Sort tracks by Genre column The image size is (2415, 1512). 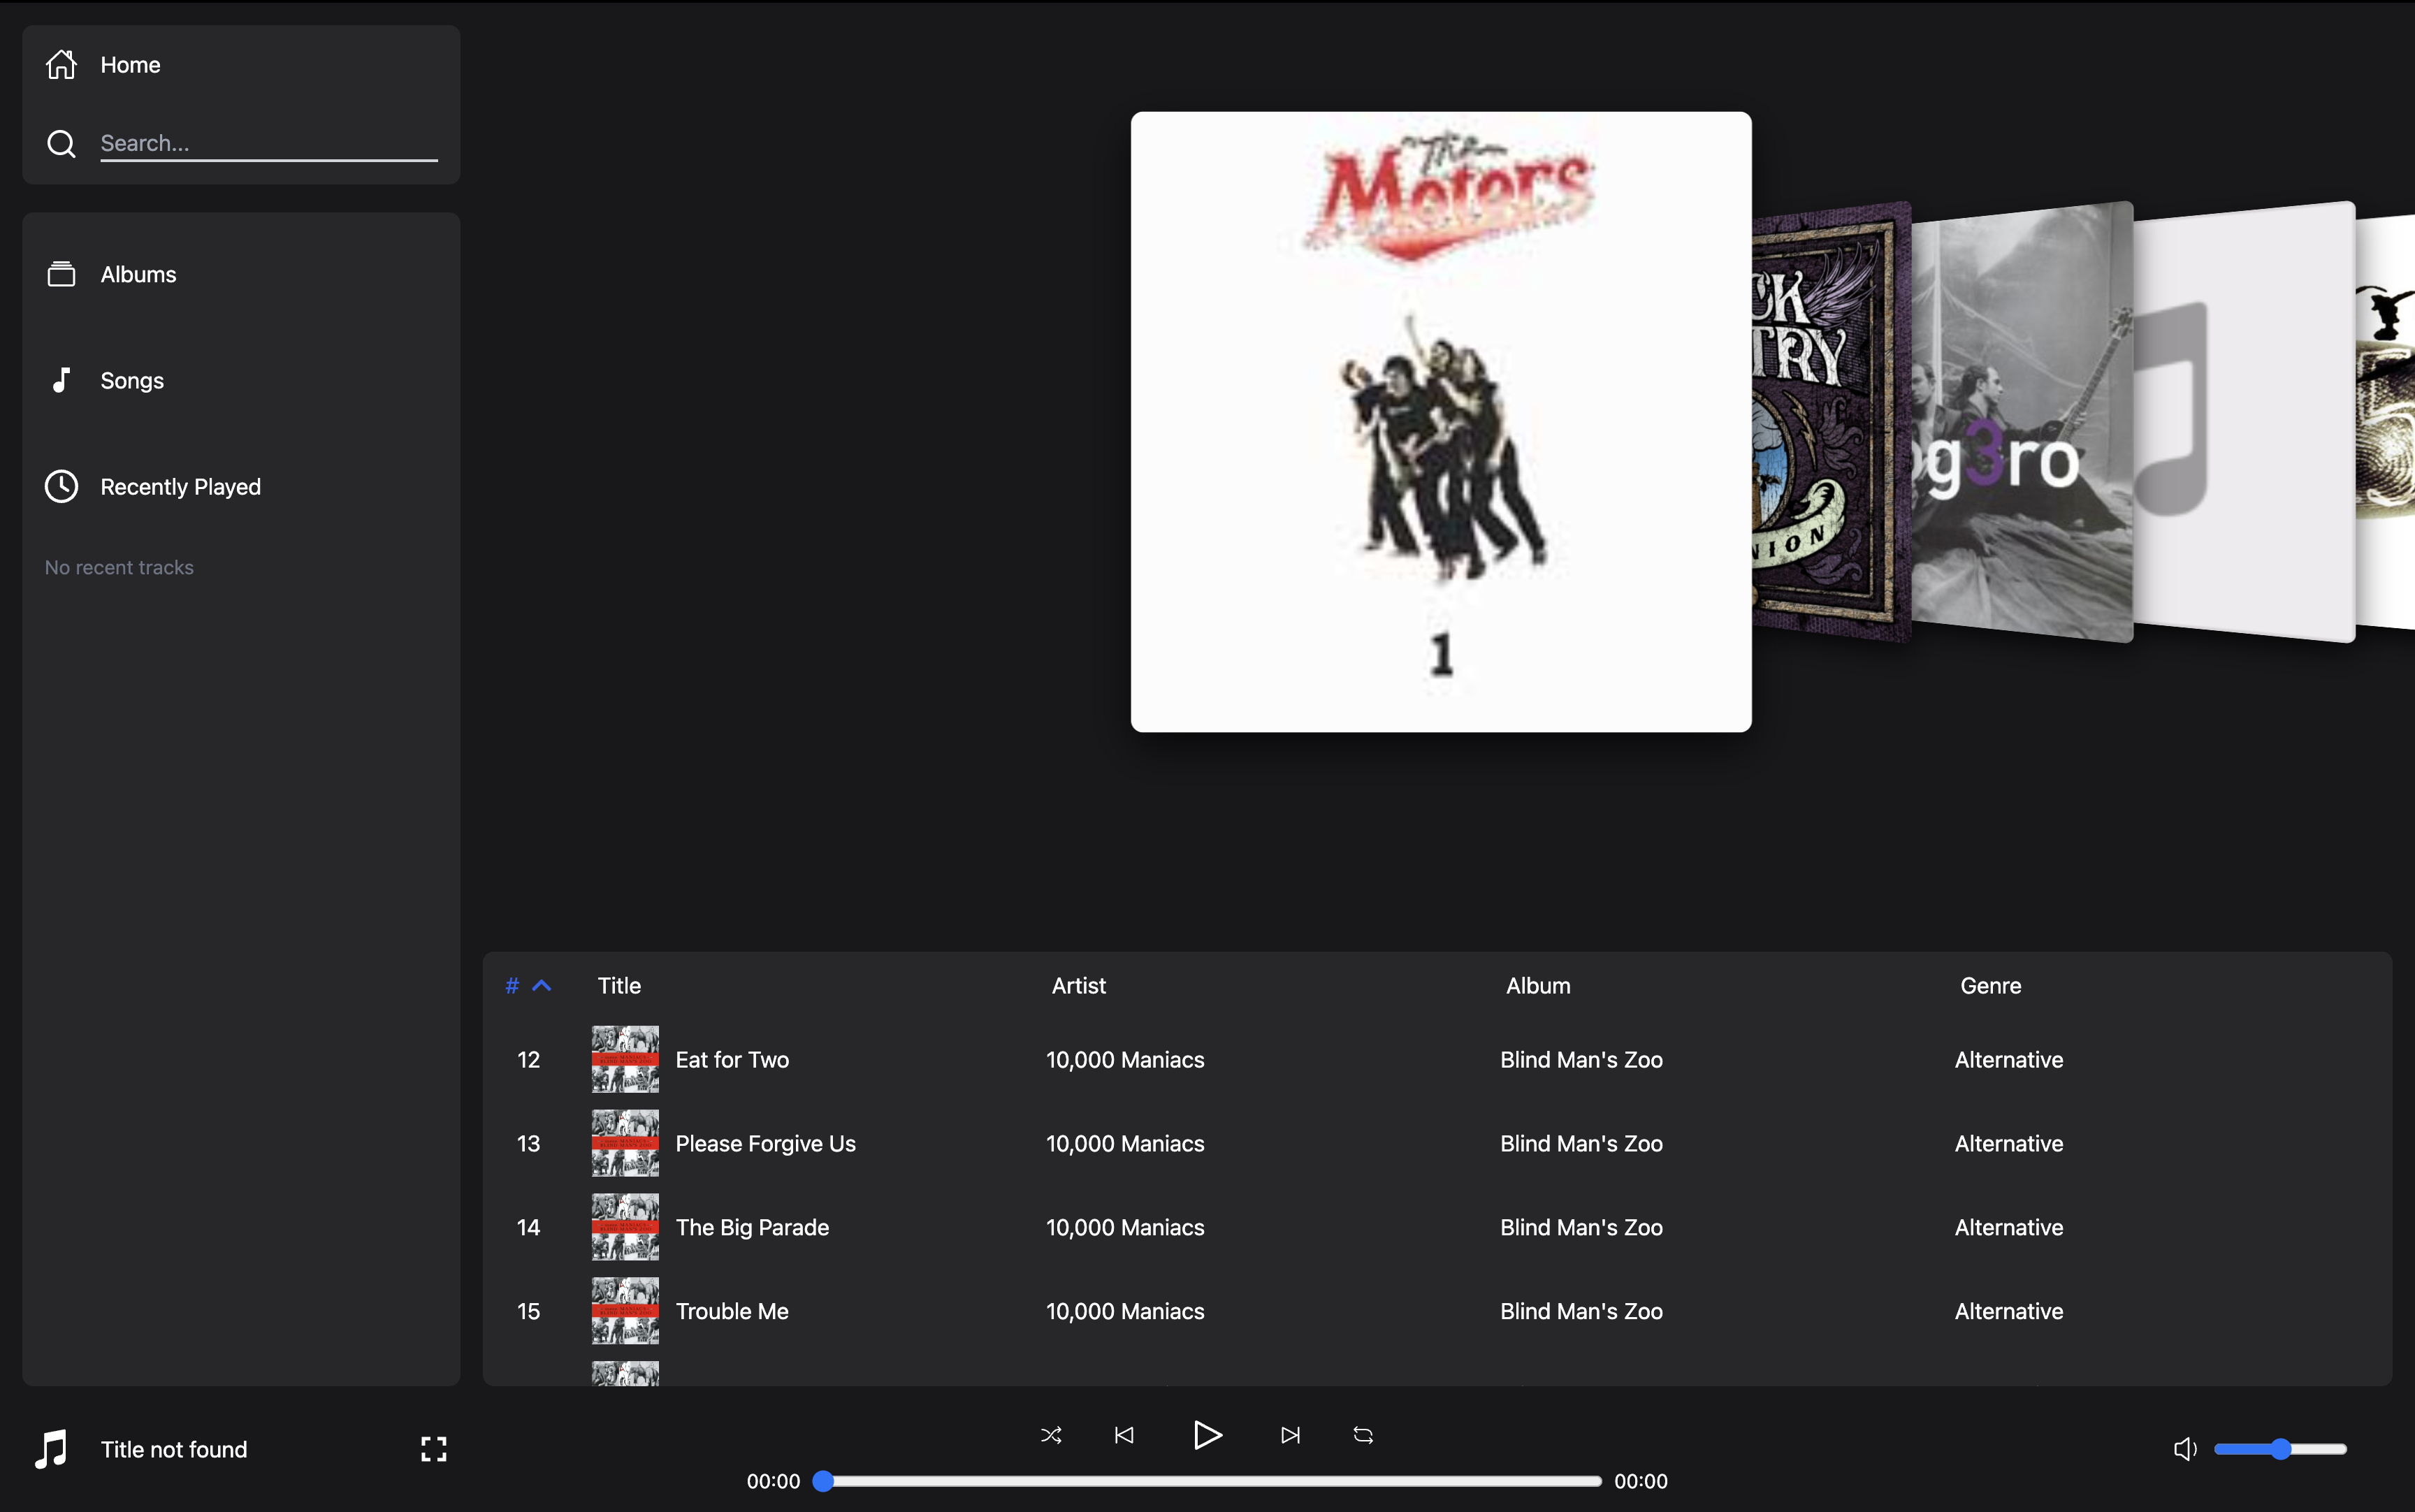click(x=1990, y=985)
